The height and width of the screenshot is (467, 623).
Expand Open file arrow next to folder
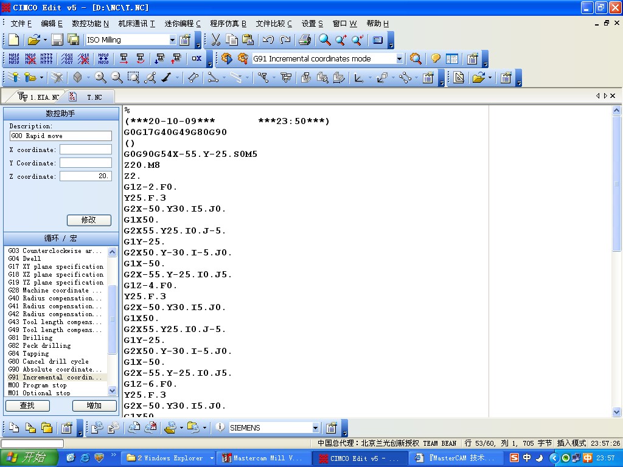[x=44, y=40]
